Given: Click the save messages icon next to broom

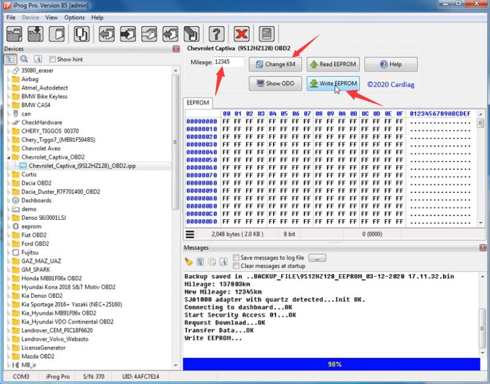Looking at the screenshot, I should [200, 262].
